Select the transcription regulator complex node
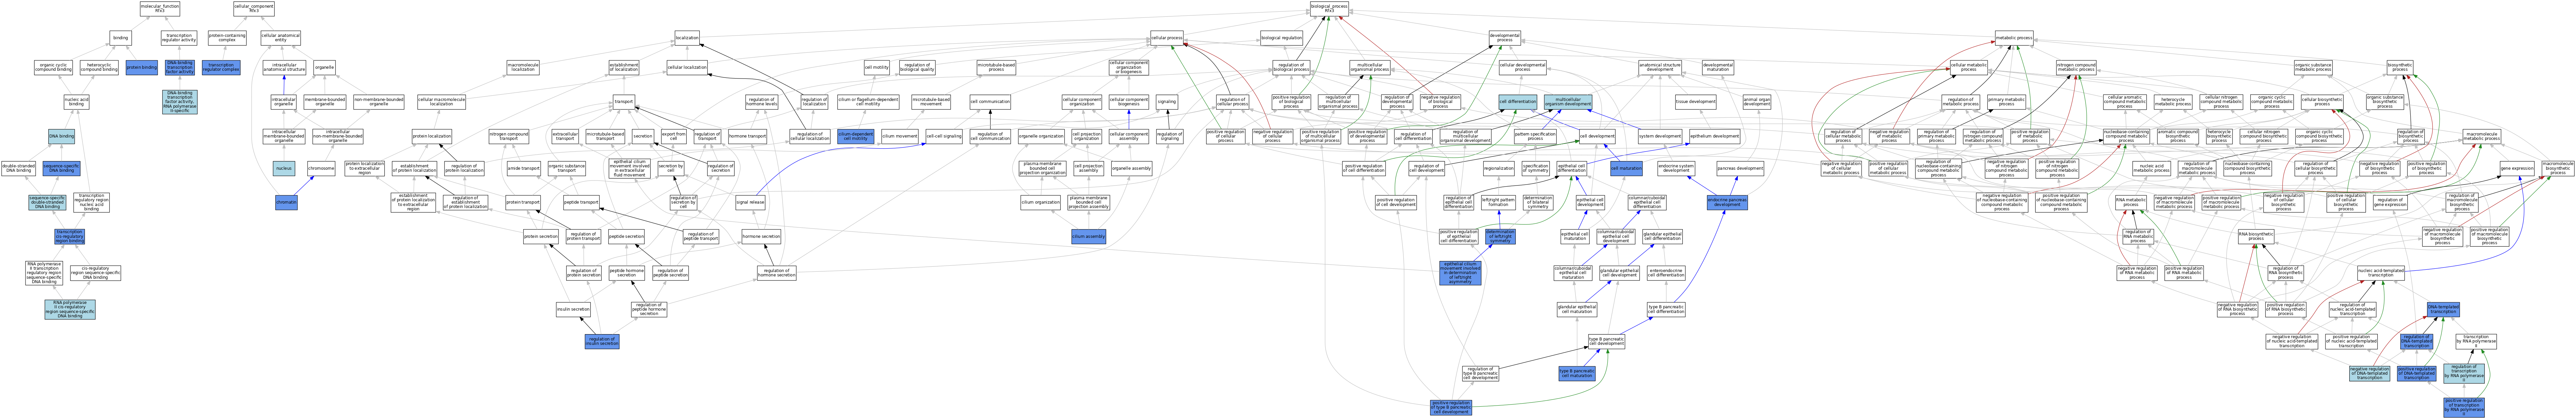Viewport: 2576px width, 419px height. pyautogui.click(x=221, y=68)
